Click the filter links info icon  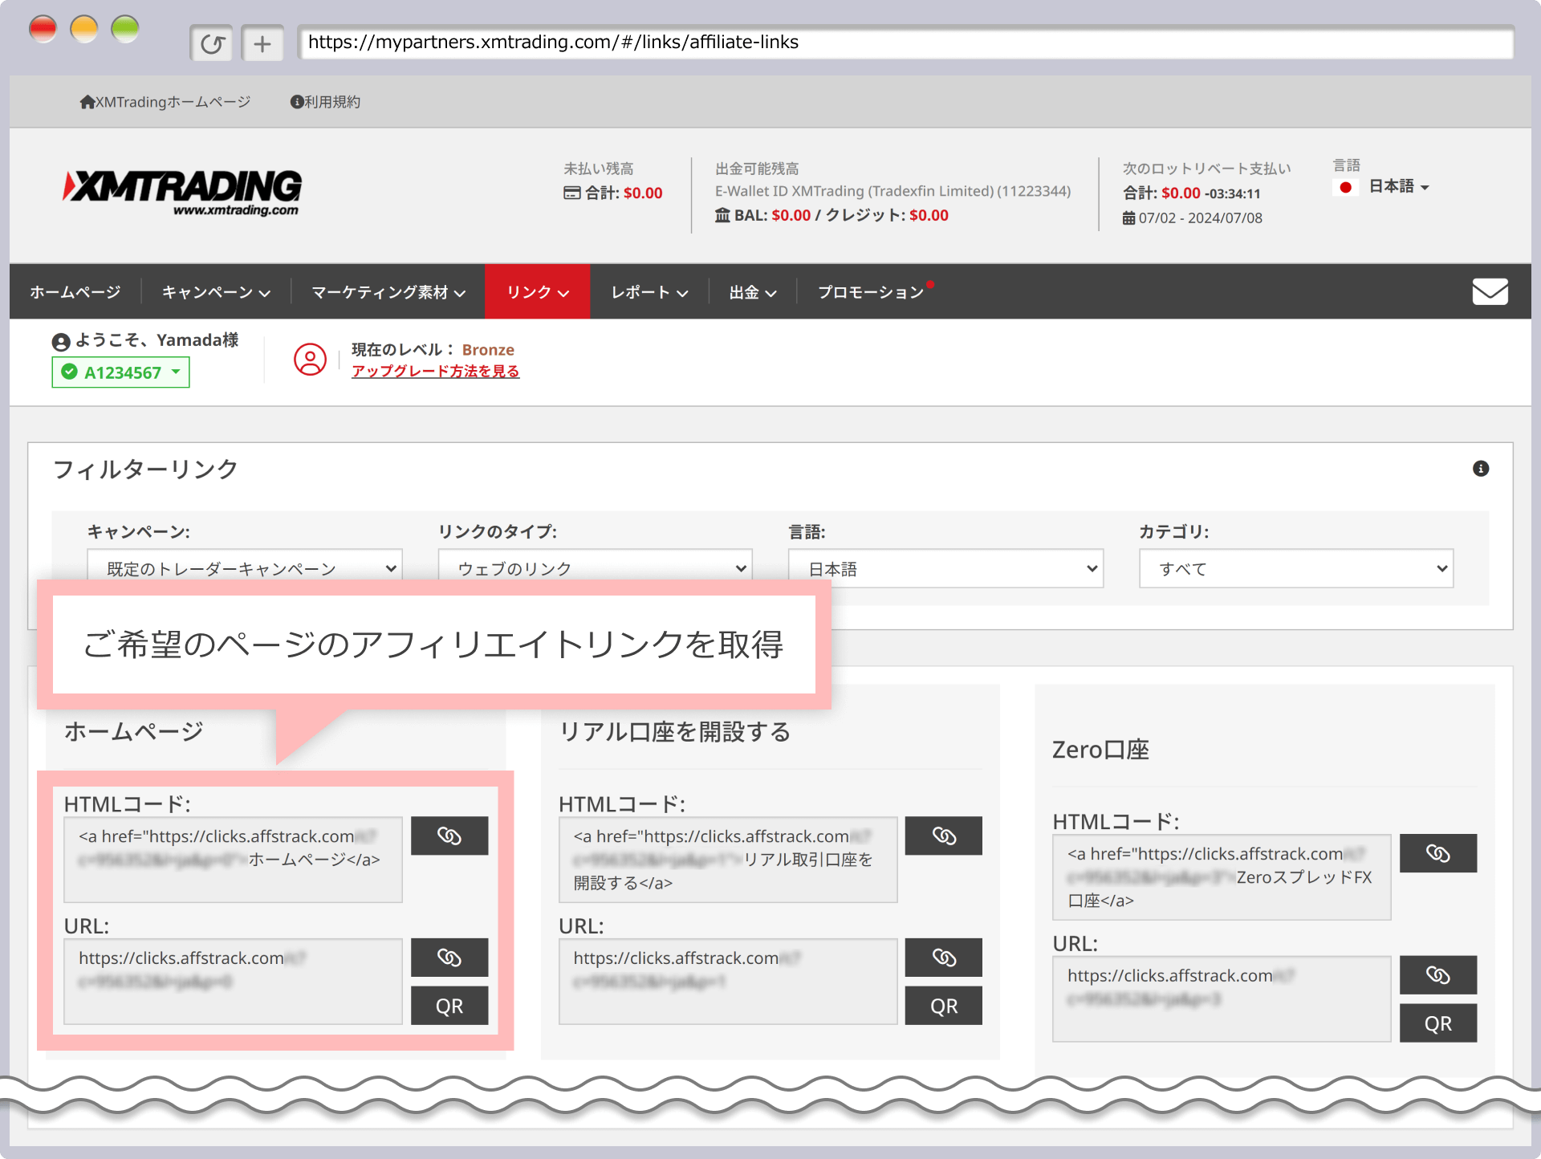tap(1481, 469)
